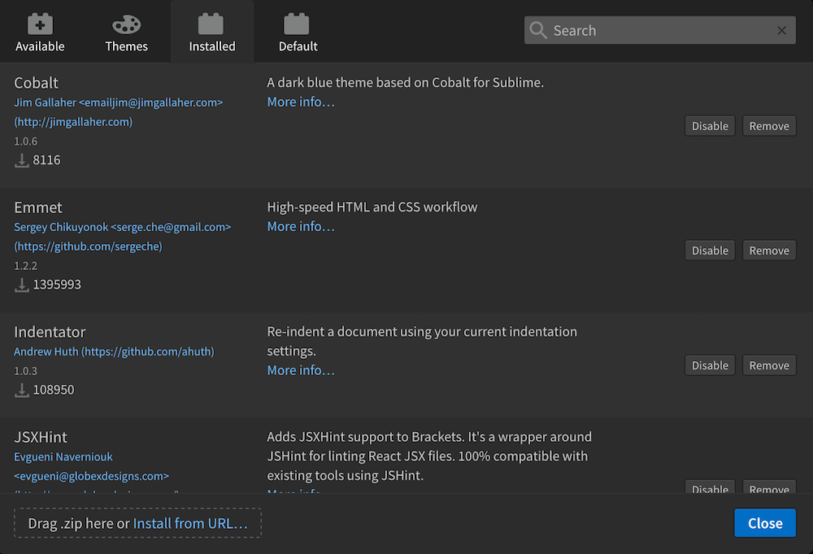Disable the Cobalt theme extension
The width and height of the screenshot is (813, 554).
pos(710,126)
